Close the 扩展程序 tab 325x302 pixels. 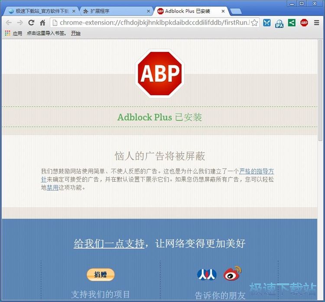click(x=148, y=11)
